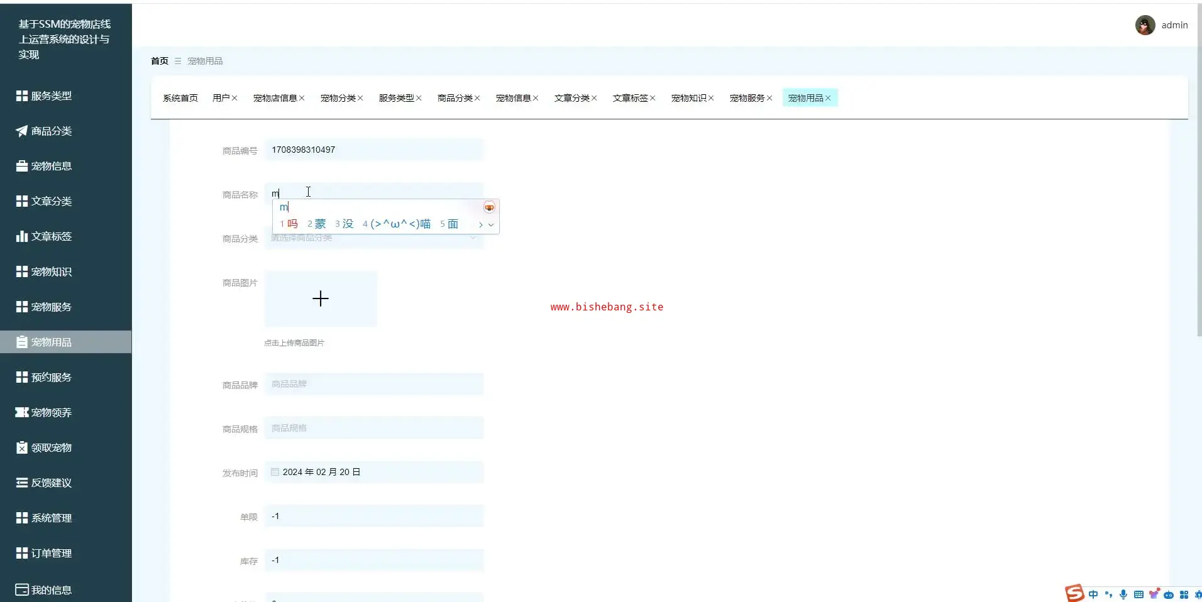Viewport: 1202px width, 602px height.
Task: Click the 文章标签 bar-chart icon in sidebar
Action: 21,236
